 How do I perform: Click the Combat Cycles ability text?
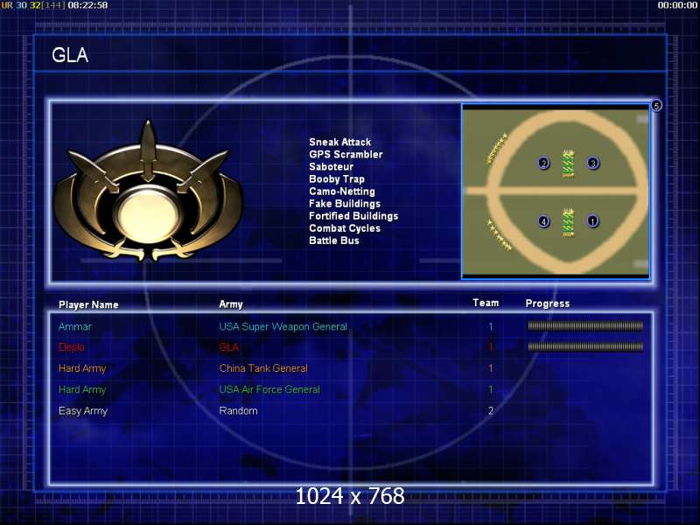(x=345, y=228)
